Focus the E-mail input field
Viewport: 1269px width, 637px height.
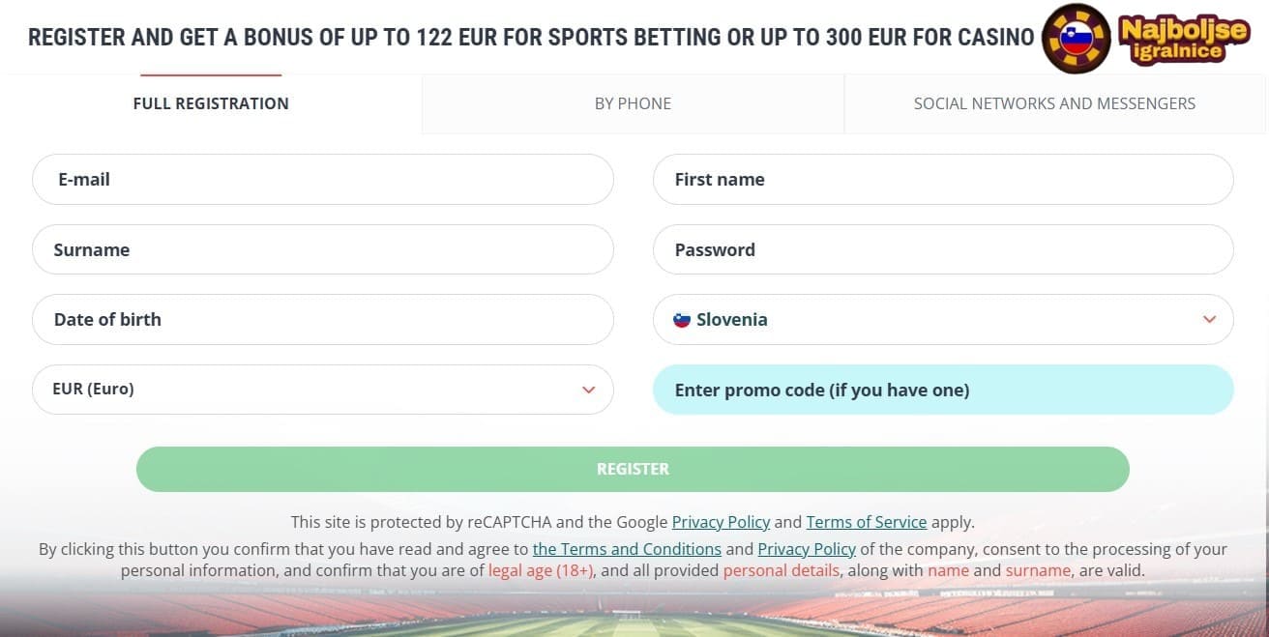pyautogui.click(x=322, y=180)
